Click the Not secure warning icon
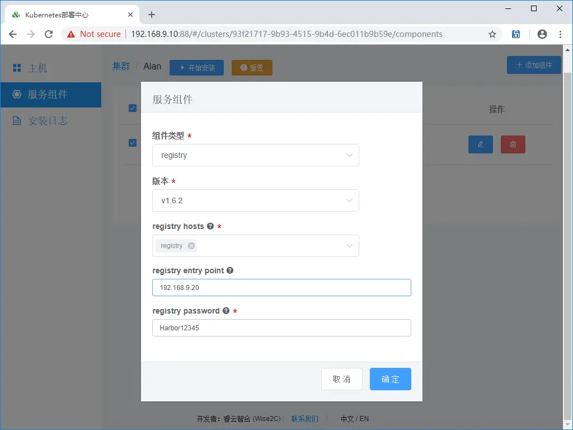The height and width of the screenshot is (430, 573). pos(71,34)
